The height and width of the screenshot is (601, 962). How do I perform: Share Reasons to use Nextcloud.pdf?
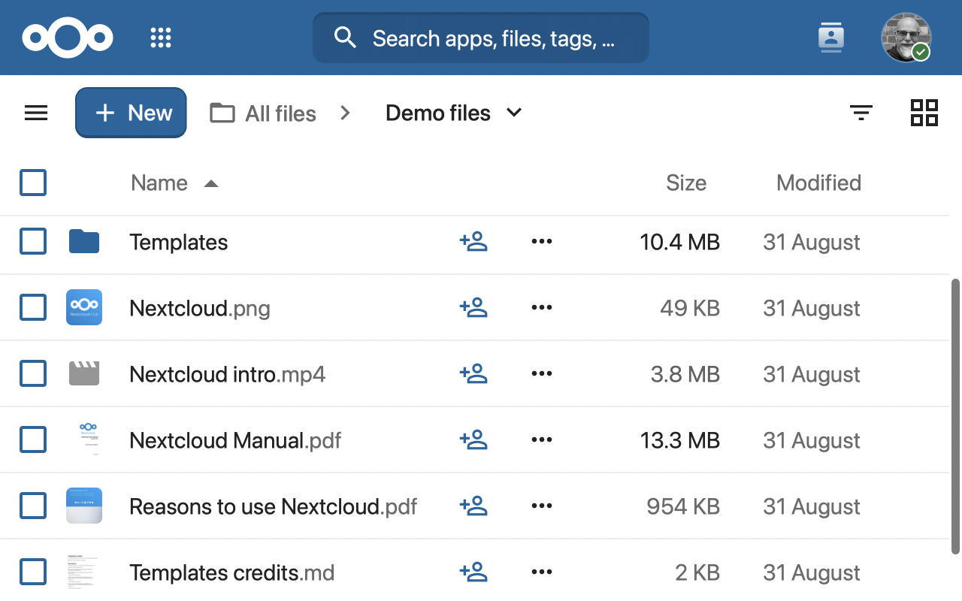[473, 506]
